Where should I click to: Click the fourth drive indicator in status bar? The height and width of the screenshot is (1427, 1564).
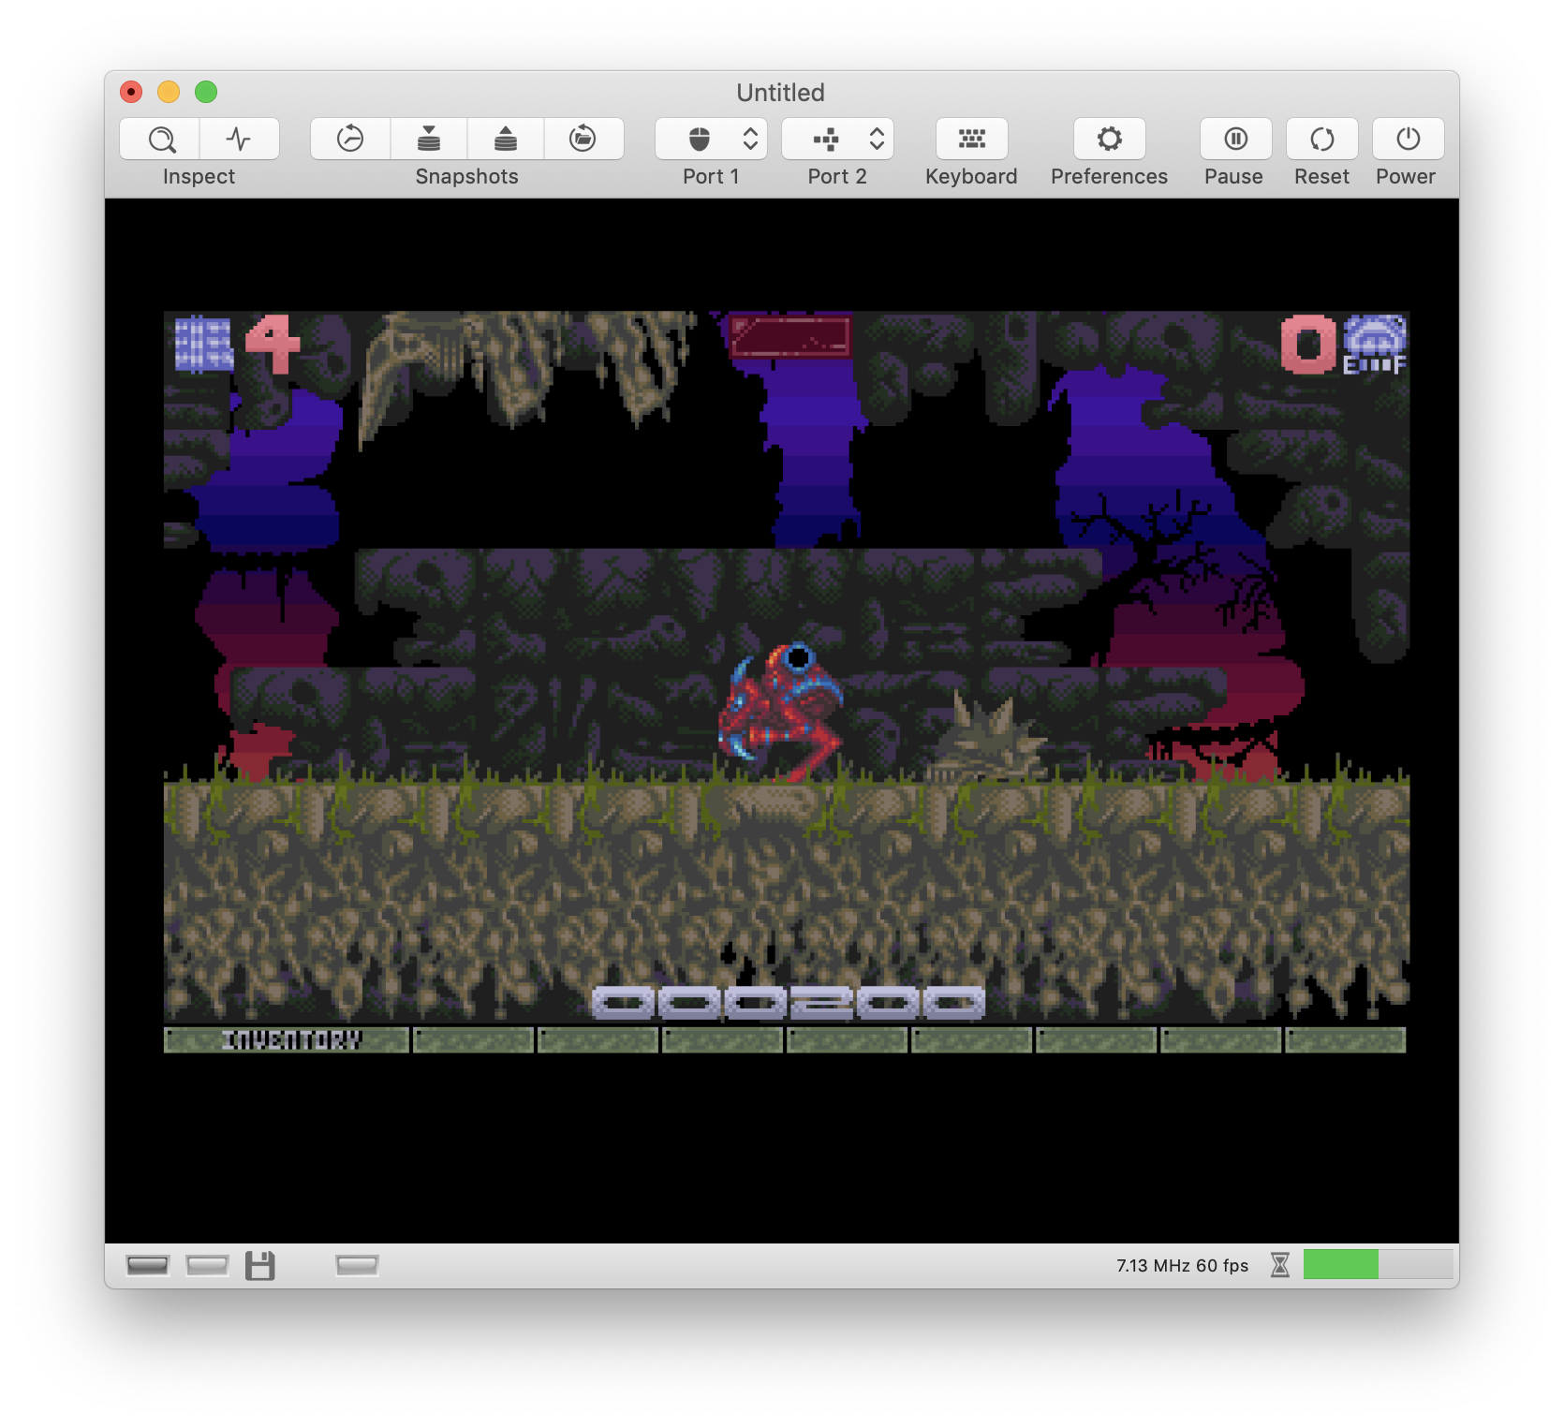click(x=358, y=1266)
